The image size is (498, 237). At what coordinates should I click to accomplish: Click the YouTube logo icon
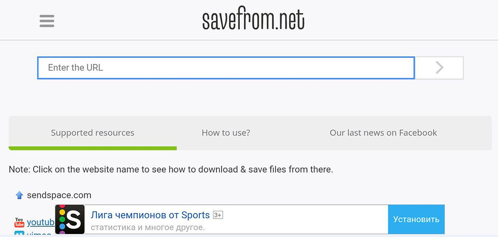[x=19, y=222]
